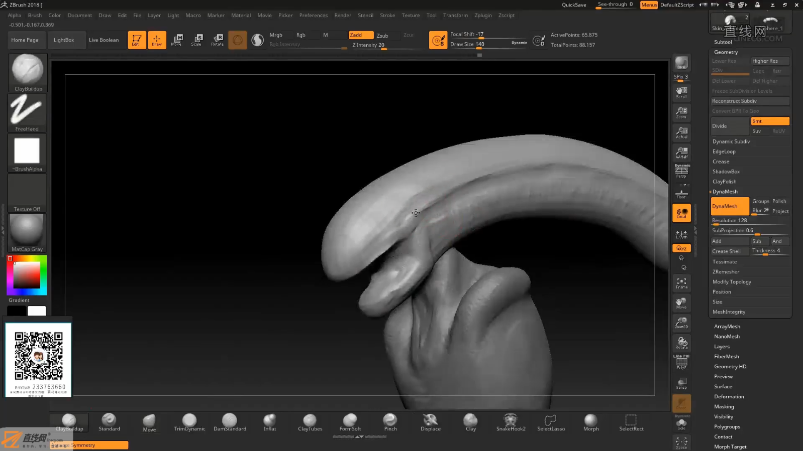Expand the Modify Topology section
Viewport: 803px width, 451px height.
pos(732,282)
